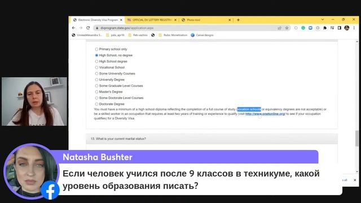
Task: Open the globe bookmark without label
Action: click(153, 35)
